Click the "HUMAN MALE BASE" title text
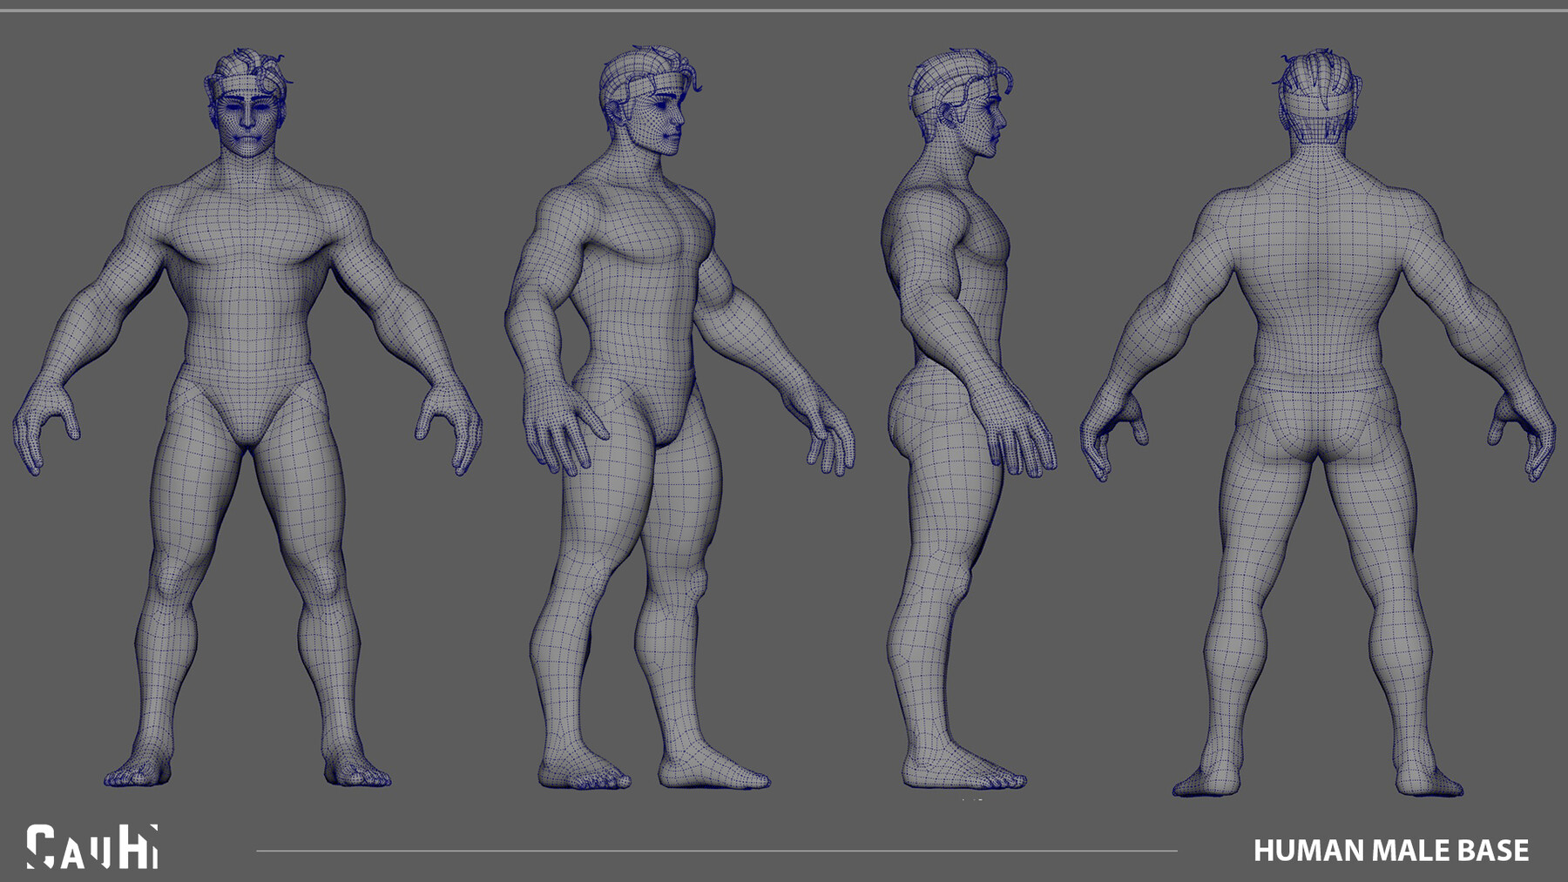 tap(1391, 851)
